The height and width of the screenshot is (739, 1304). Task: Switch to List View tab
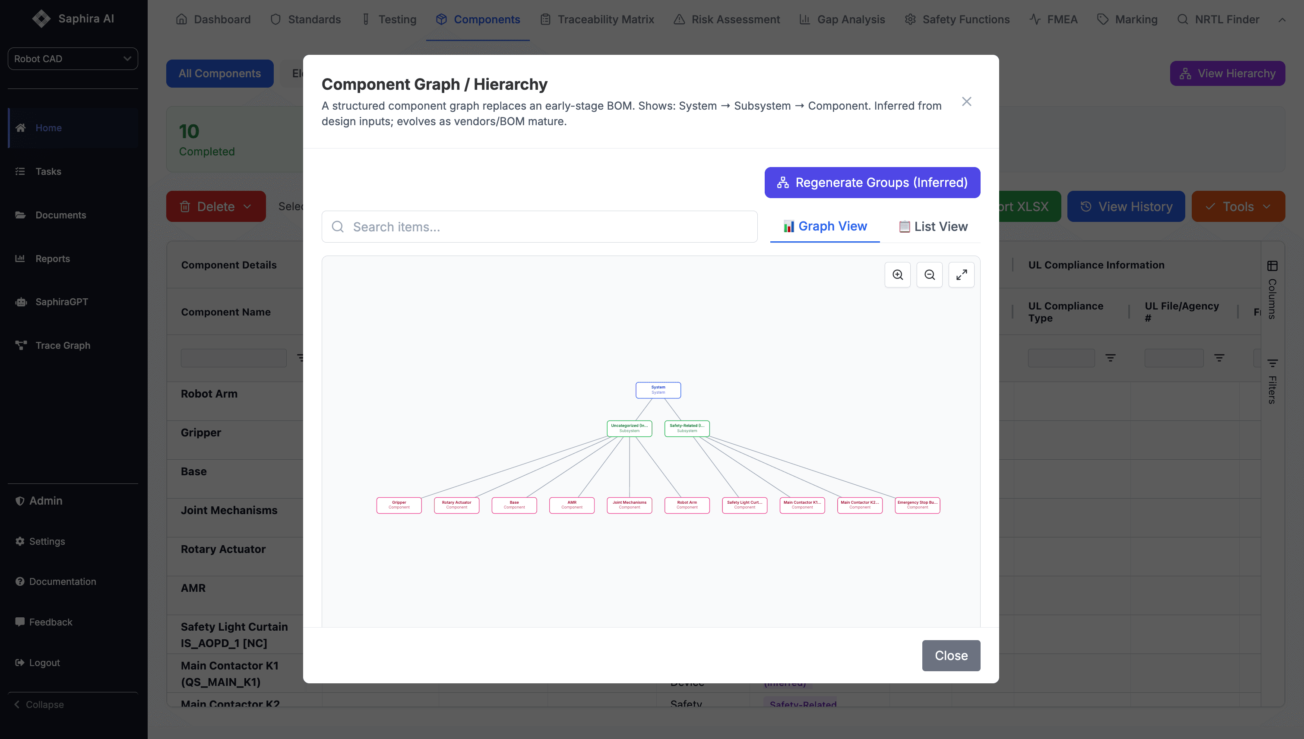coord(933,226)
